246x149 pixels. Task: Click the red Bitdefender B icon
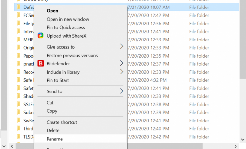(40, 63)
